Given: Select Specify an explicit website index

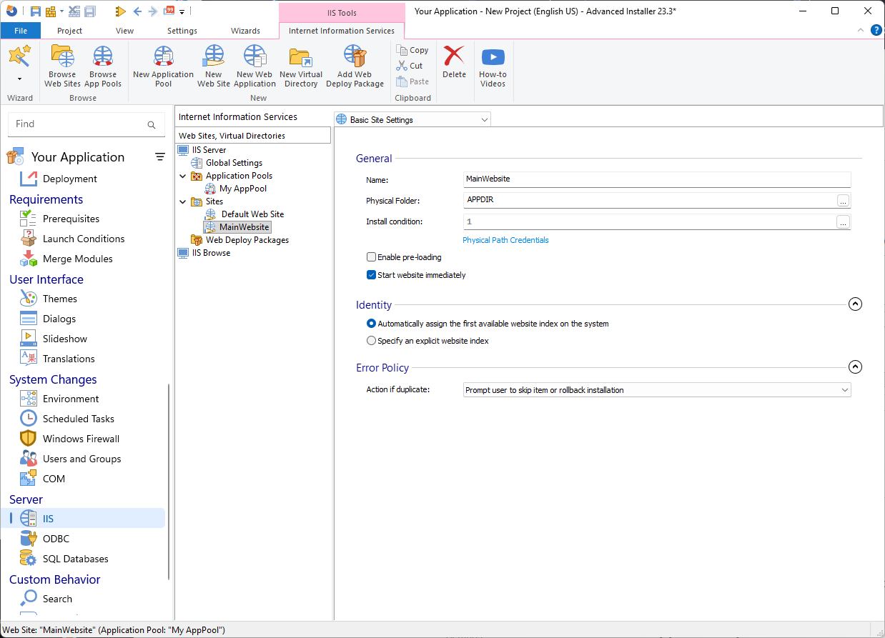Looking at the screenshot, I should coord(371,341).
